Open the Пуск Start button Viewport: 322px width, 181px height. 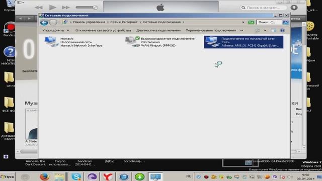(x=7, y=176)
